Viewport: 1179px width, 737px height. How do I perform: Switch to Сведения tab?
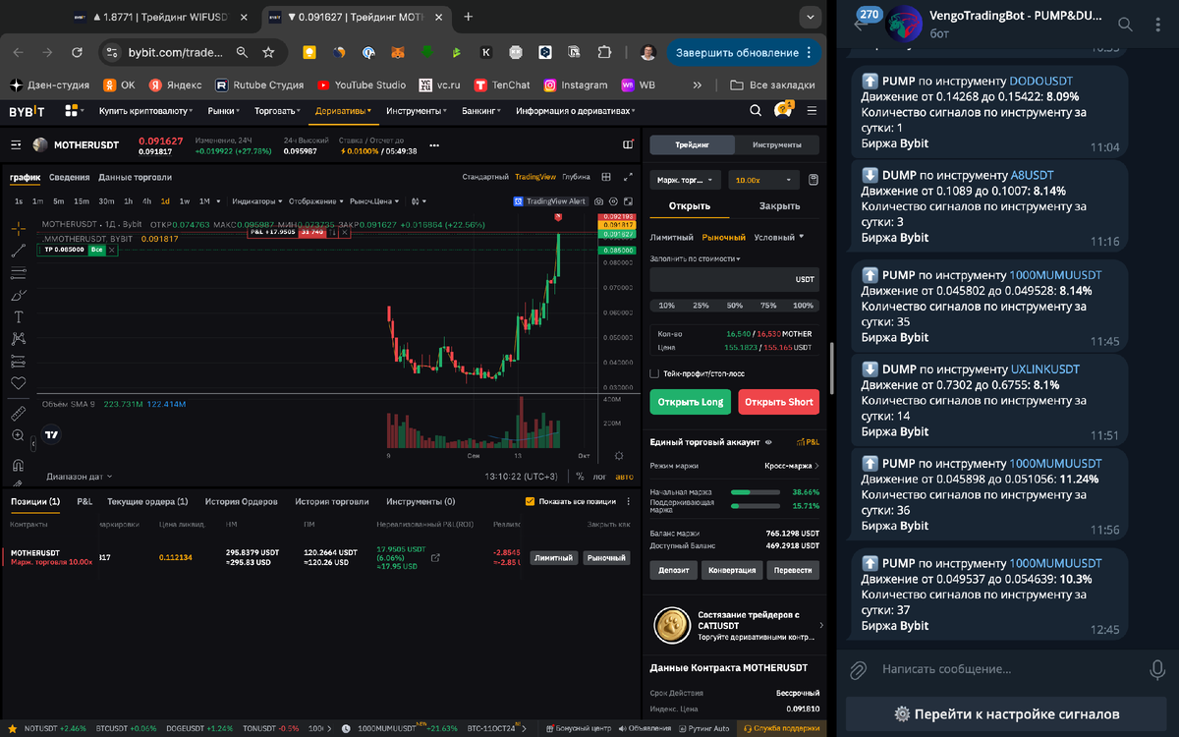click(x=69, y=178)
